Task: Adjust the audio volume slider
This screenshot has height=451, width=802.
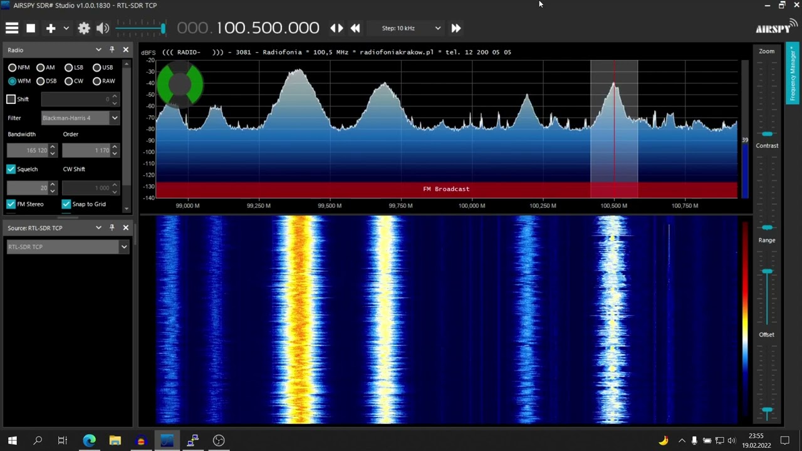Action: pyautogui.click(x=140, y=28)
